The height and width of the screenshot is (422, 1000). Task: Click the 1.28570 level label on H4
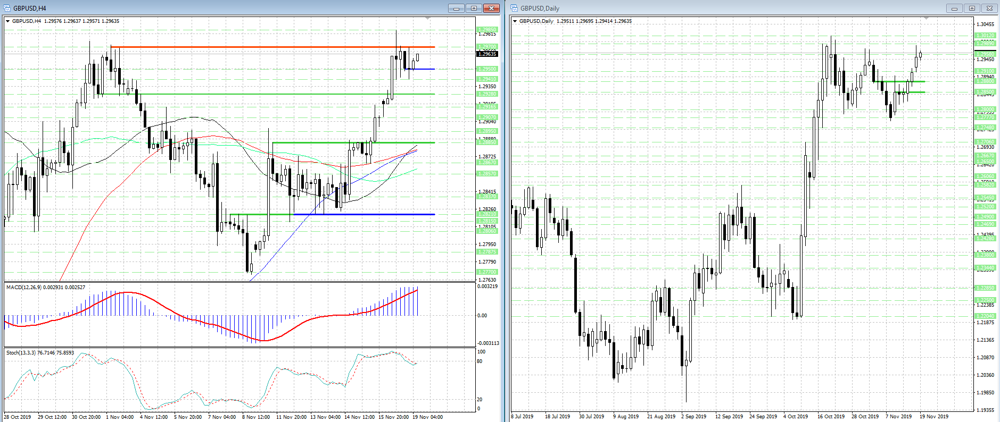click(487, 174)
